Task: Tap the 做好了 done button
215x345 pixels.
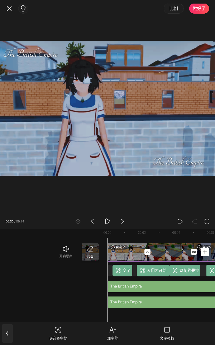Action: coord(199,9)
